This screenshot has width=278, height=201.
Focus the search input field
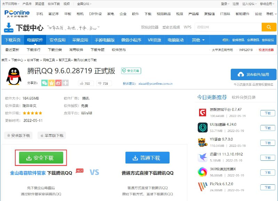[228, 27]
